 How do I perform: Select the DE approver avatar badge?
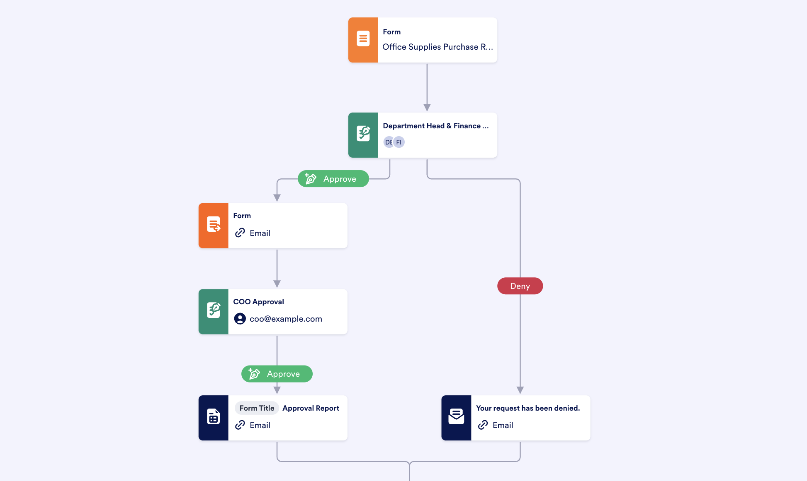point(388,142)
